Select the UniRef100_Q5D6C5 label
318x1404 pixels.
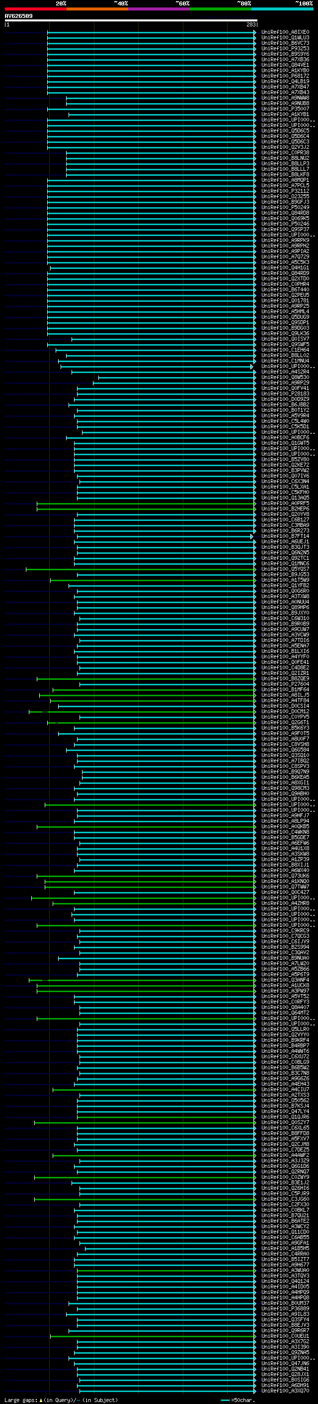tap(285, 131)
